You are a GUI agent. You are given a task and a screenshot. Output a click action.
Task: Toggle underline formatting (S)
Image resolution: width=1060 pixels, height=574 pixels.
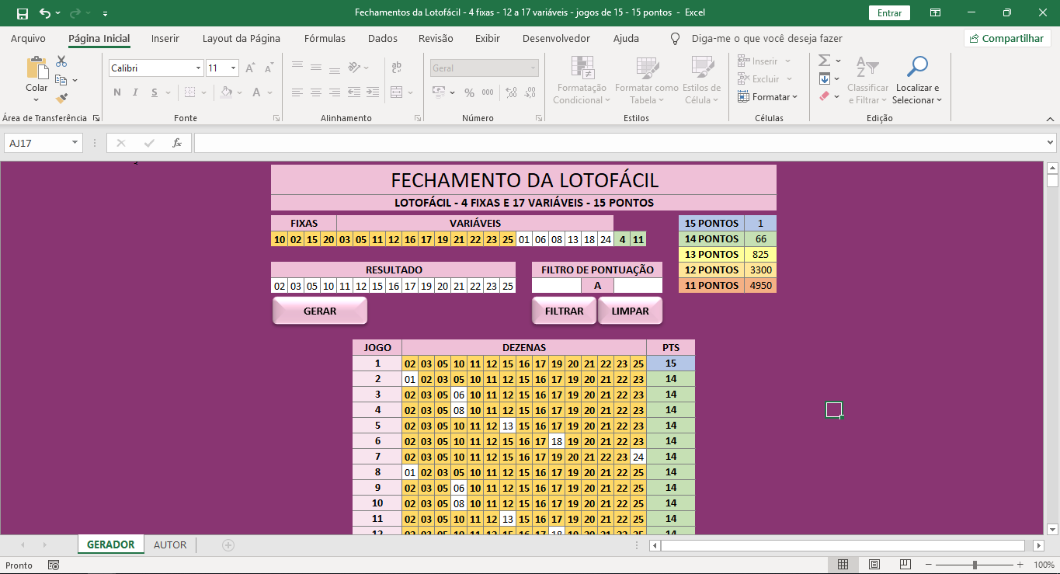(x=155, y=92)
